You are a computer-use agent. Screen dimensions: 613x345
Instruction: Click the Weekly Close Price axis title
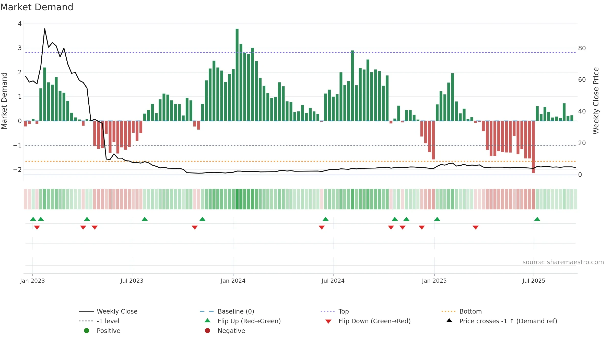pyautogui.click(x=596, y=101)
